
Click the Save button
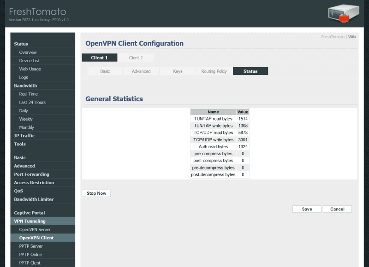(x=307, y=209)
